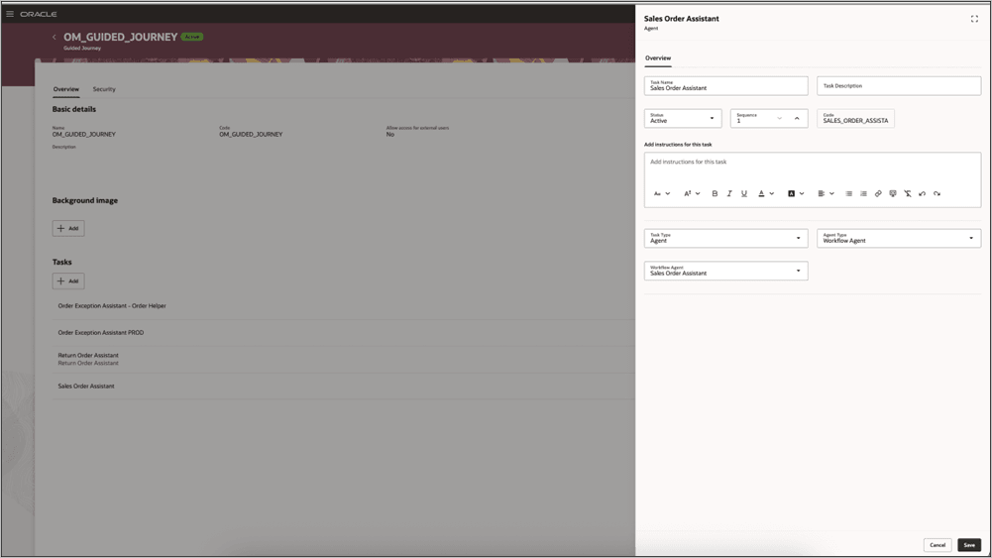The width and height of the screenshot is (992, 558).
Task: Open Order Exception Assistant - Order Helper task
Action: pyautogui.click(x=112, y=305)
